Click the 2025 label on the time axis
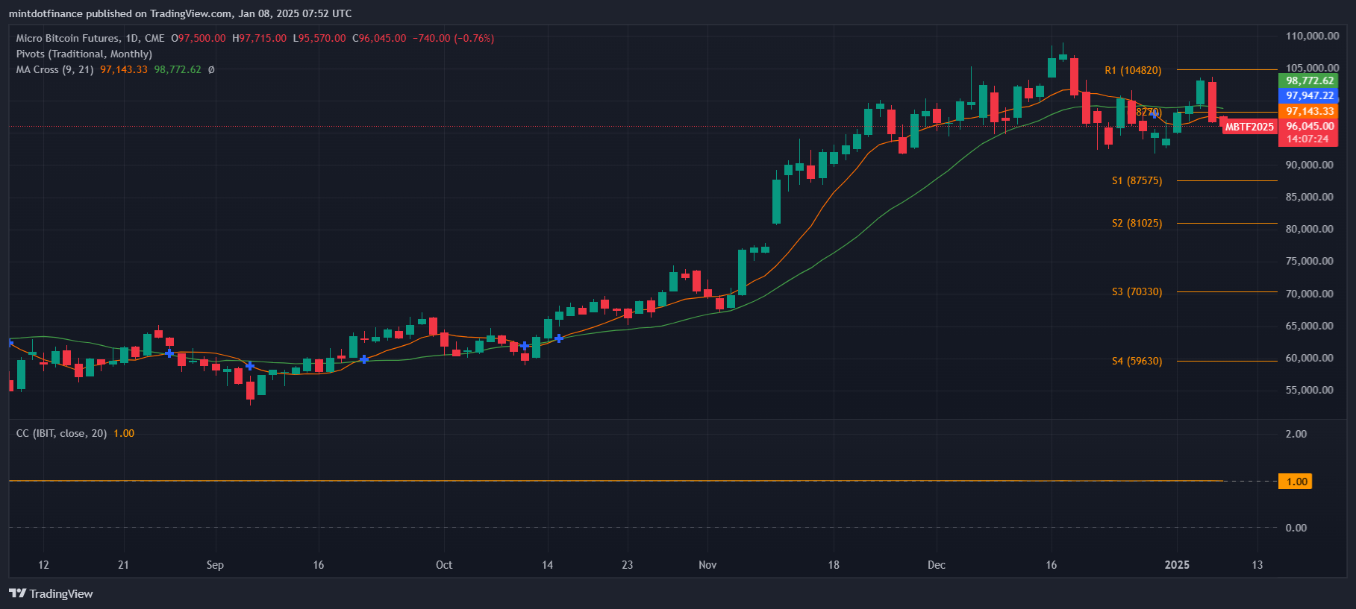 pos(1178,565)
